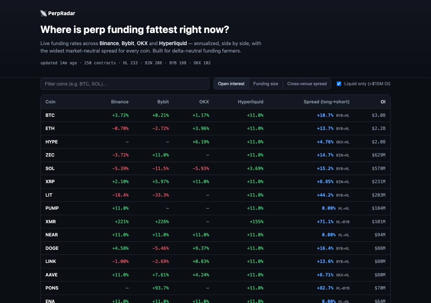Click LINK OKX rate +0.83%
This screenshot has height=303, width=431.
201,261
